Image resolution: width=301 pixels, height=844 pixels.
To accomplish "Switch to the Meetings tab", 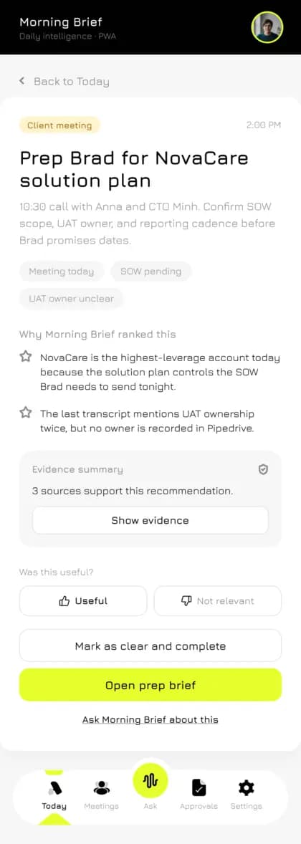I will [x=101, y=795].
